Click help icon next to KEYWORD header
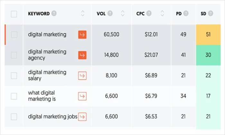 pyautogui.click(x=54, y=14)
